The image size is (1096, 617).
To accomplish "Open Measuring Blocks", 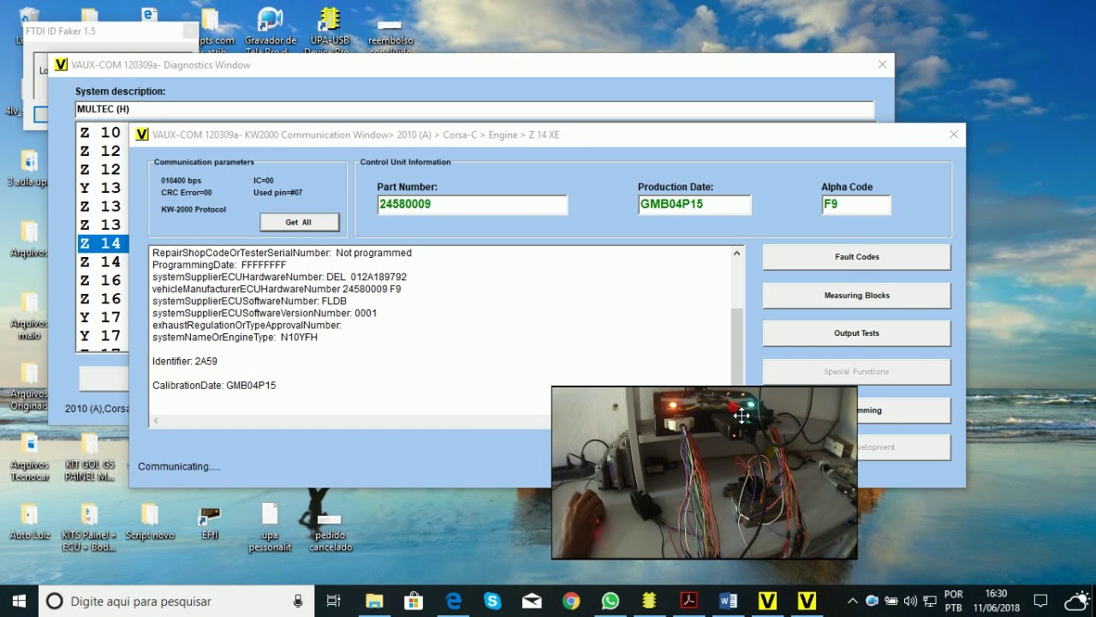I will 856,296.
